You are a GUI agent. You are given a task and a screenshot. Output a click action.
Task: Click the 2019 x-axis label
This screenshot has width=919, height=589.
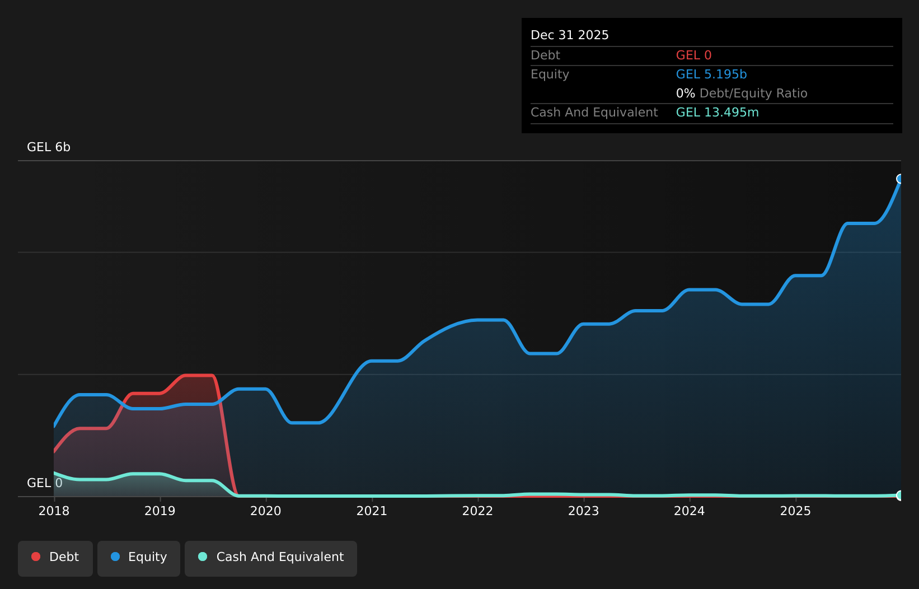pos(160,511)
